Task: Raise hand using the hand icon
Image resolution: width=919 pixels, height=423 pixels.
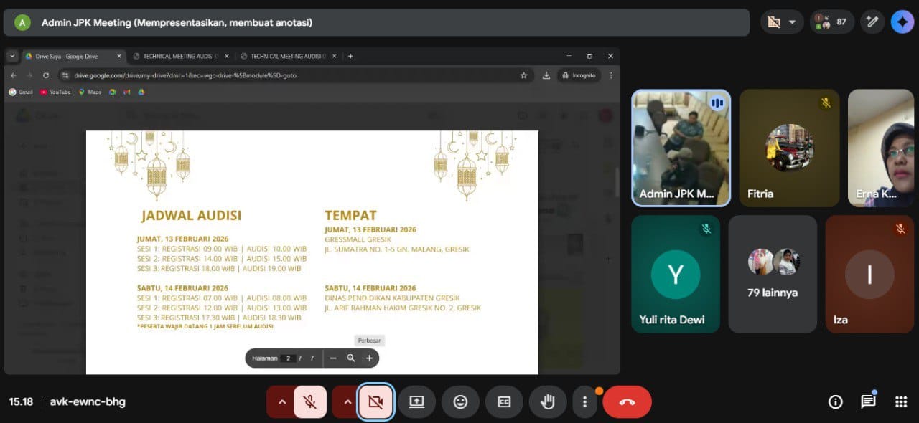Action: (x=548, y=401)
